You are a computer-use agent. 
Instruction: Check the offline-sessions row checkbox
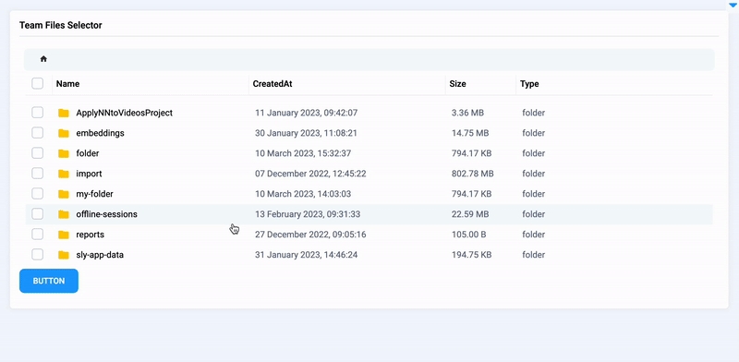(x=37, y=214)
